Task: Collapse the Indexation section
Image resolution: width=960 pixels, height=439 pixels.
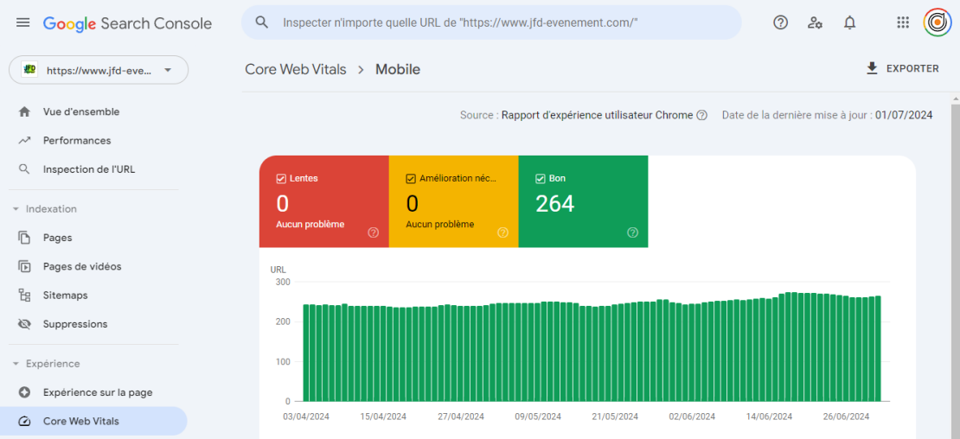Action: click(x=16, y=209)
